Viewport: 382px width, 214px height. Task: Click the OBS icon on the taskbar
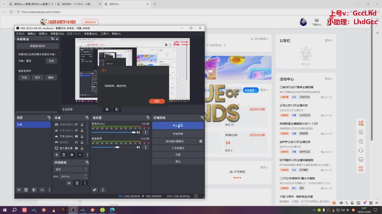pos(73,210)
